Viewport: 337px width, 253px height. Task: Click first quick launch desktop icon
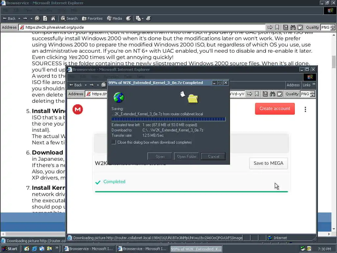coord(27,249)
